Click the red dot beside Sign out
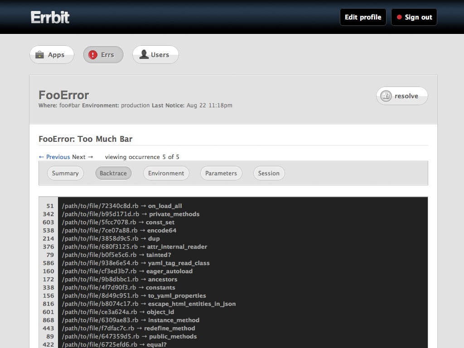 [x=399, y=17]
